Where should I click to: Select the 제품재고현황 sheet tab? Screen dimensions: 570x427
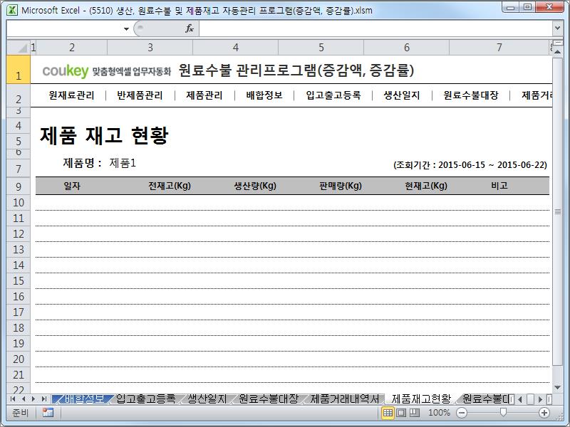pos(421,399)
